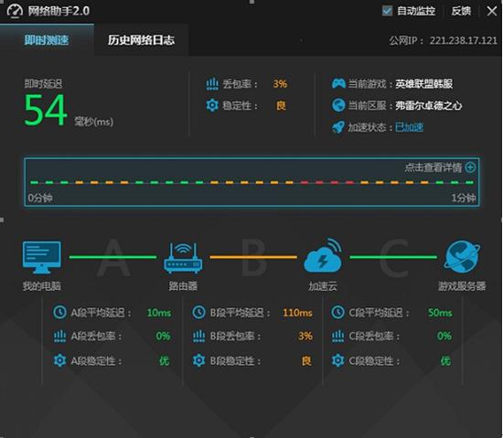503x438 pixels.
Task: Click 弗雷尔卓德之心 server name
Action: pos(428,105)
